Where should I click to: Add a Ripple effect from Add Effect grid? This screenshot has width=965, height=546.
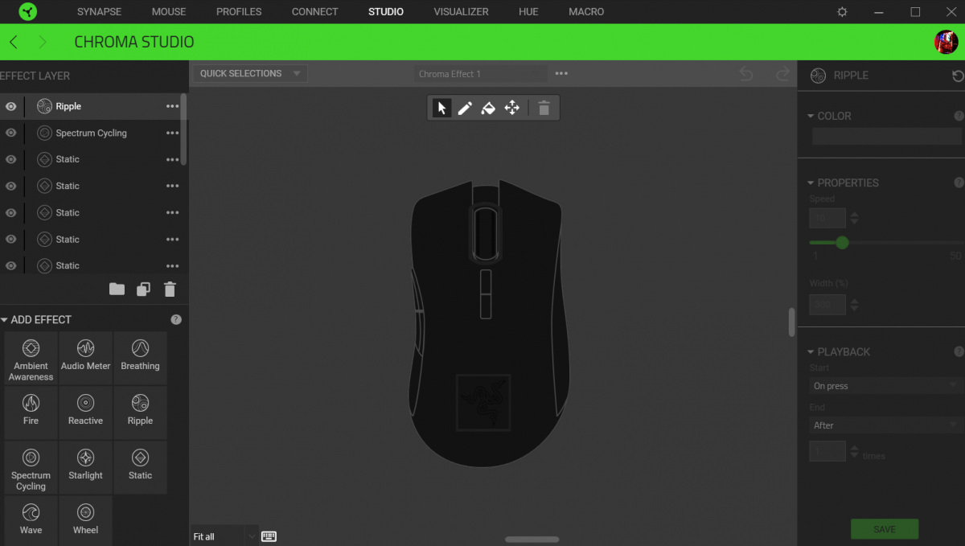click(x=140, y=413)
